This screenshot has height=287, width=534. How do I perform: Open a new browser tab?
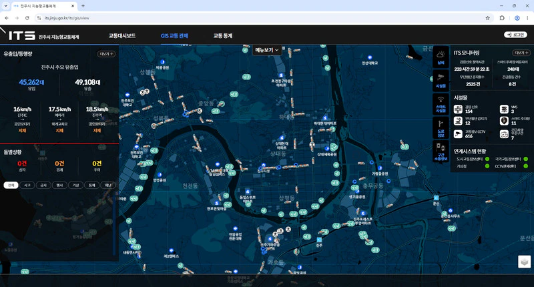click(83, 6)
